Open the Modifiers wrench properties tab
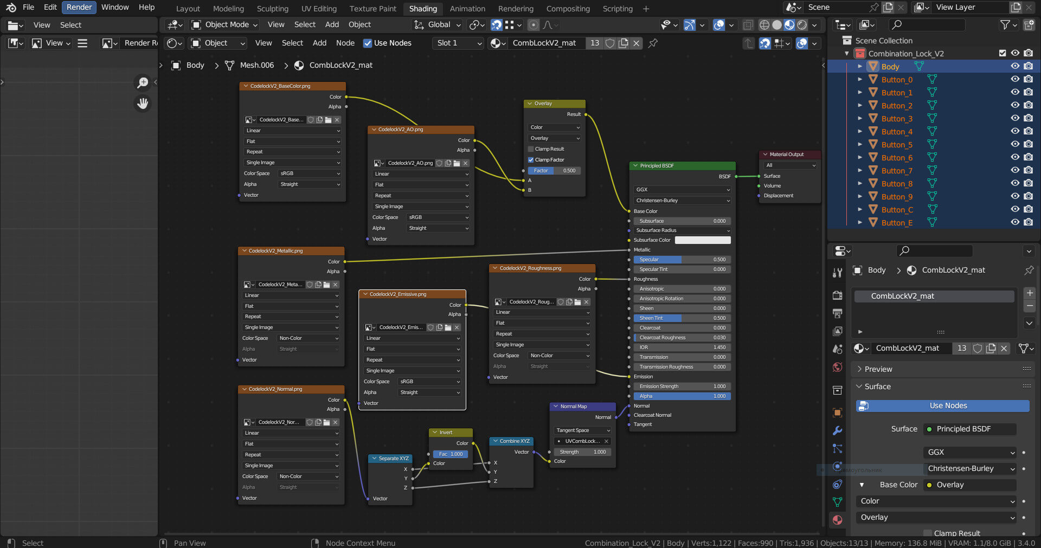The image size is (1041, 548). point(838,430)
